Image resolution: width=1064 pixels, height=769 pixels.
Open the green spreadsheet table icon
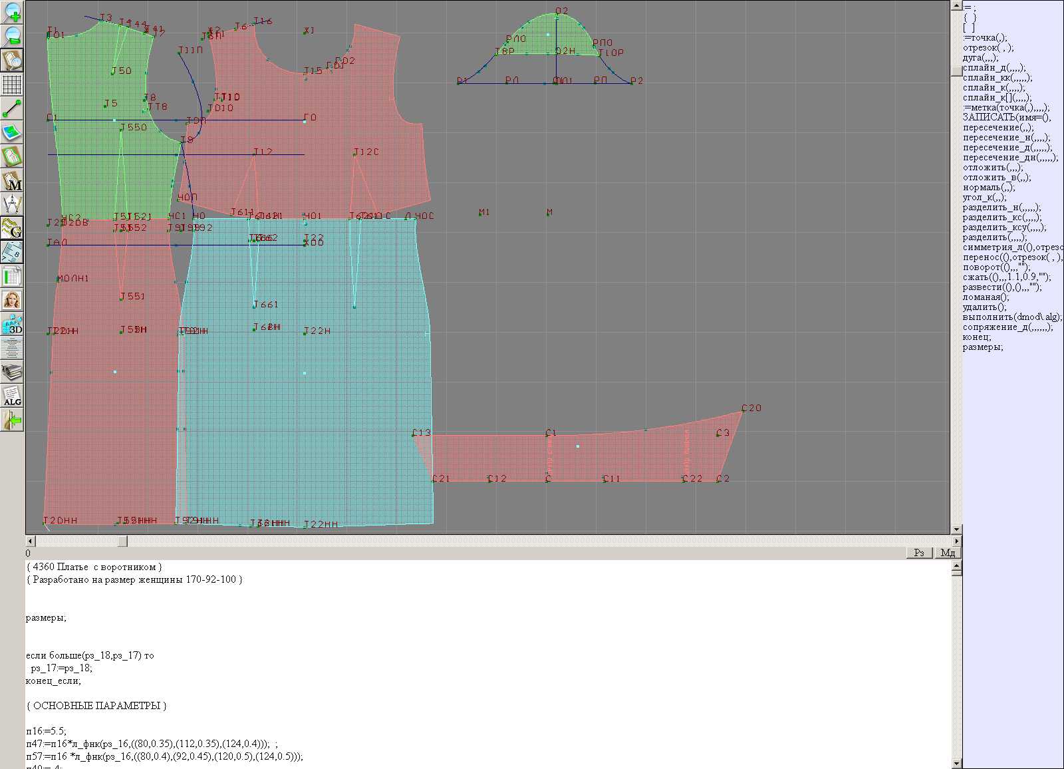[x=12, y=276]
